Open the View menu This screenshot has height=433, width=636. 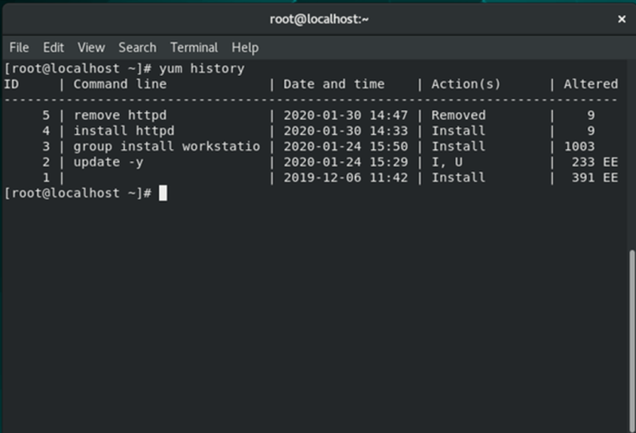point(91,47)
